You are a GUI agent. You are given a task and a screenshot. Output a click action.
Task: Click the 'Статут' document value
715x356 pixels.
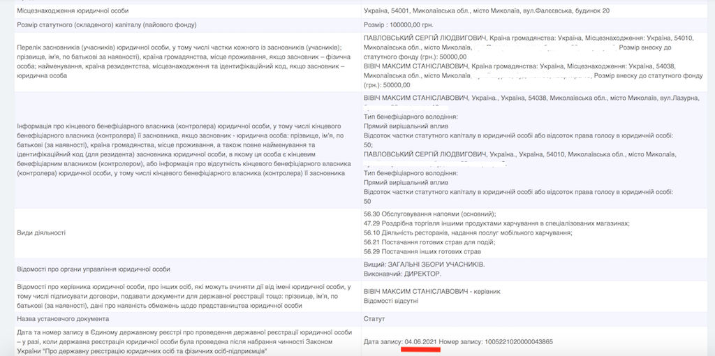tap(374, 318)
